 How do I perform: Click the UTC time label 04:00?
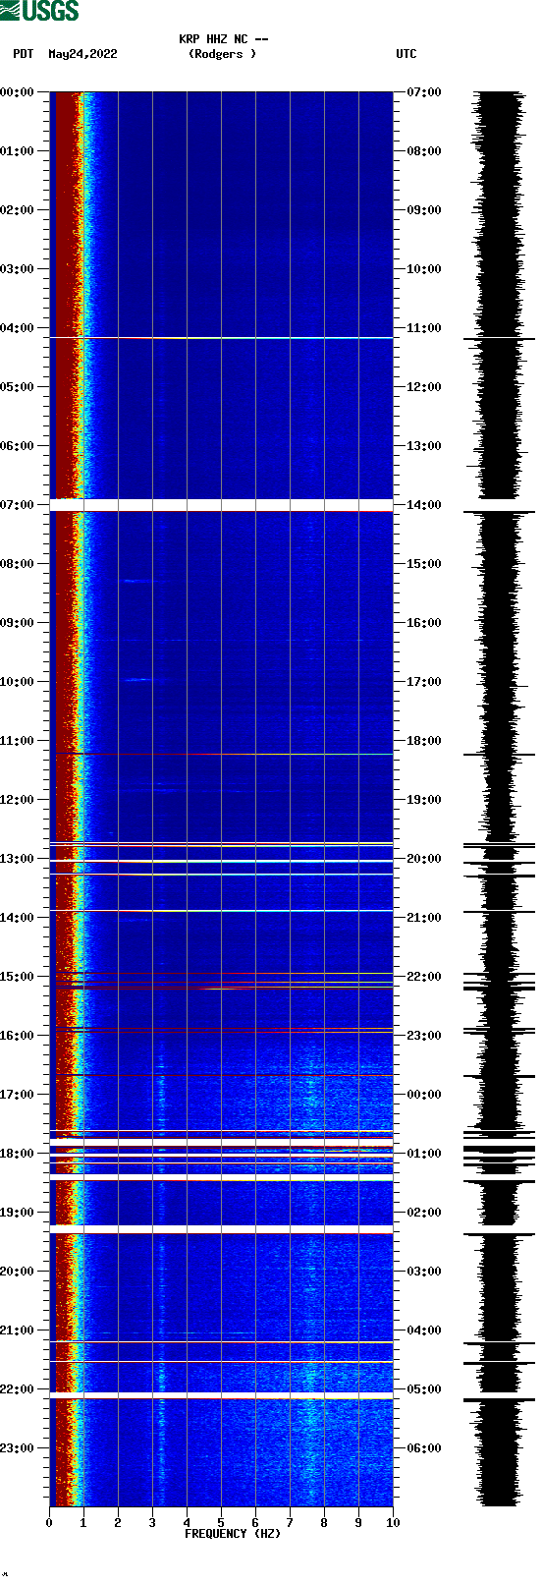[x=424, y=1330]
